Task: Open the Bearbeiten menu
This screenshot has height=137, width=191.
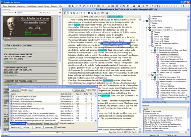Action: (x=12, y=6)
